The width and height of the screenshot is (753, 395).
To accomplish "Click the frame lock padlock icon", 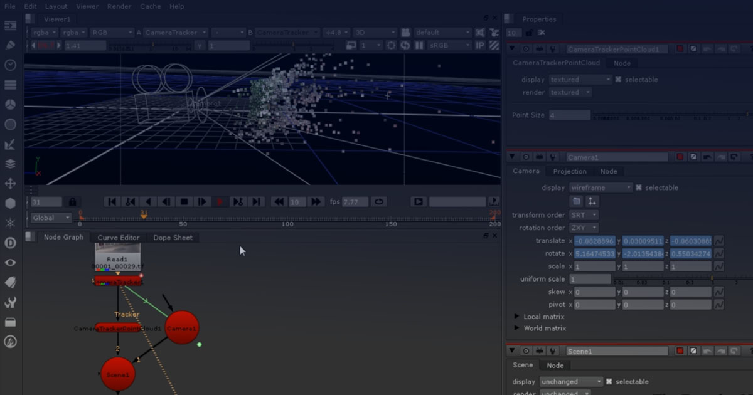I will (x=72, y=202).
